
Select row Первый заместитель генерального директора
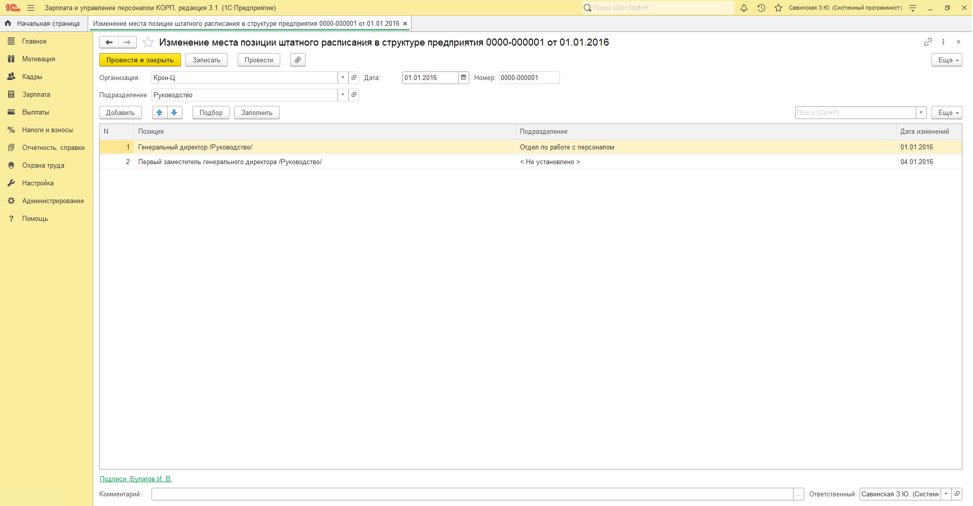[531, 162]
